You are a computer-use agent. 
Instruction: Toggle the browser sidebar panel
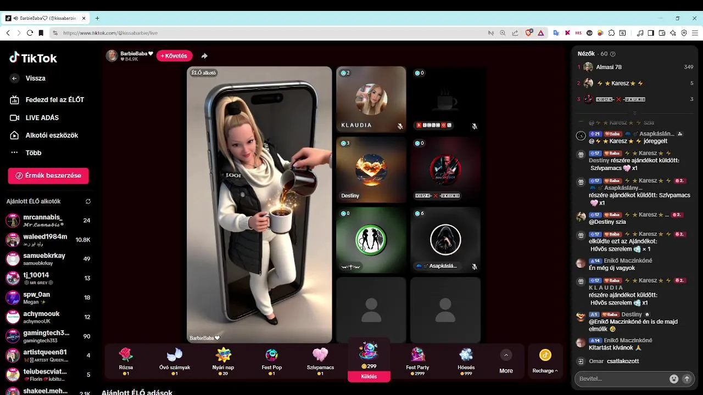pyautogui.click(x=651, y=33)
